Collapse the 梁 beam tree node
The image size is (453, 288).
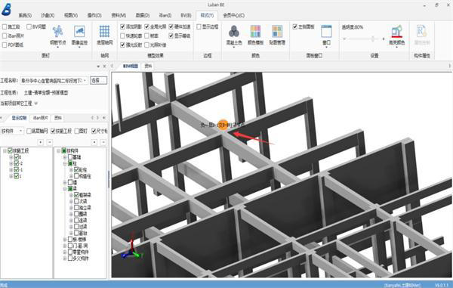(x=65, y=188)
